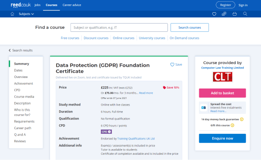Go to home via house icon

12,14
